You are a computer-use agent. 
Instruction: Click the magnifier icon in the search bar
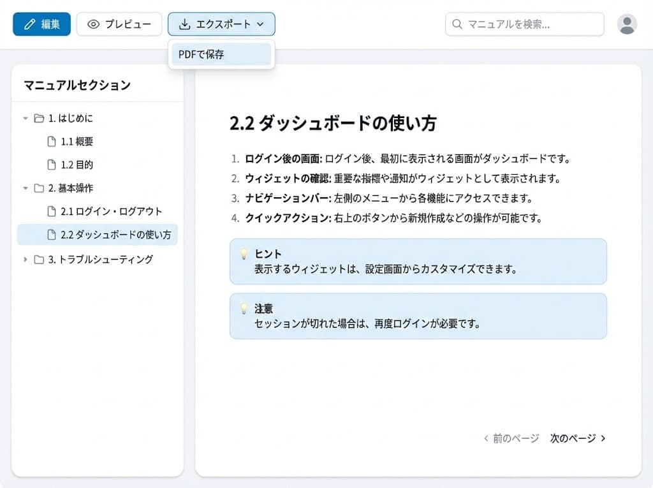457,24
